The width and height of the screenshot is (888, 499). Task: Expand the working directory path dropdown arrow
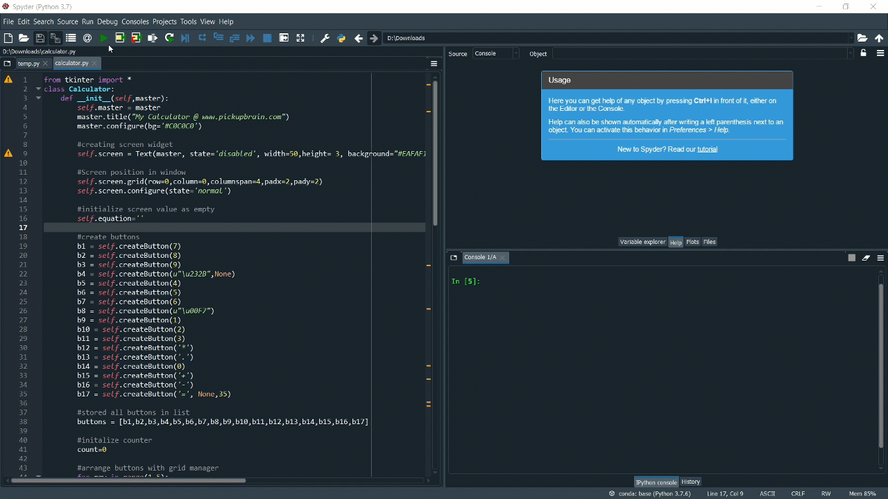point(851,38)
